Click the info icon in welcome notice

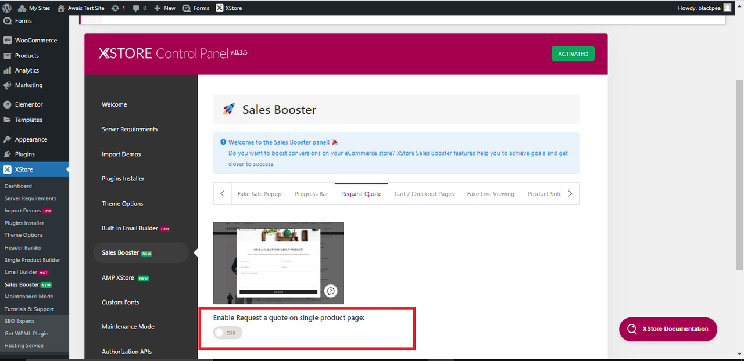223,142
